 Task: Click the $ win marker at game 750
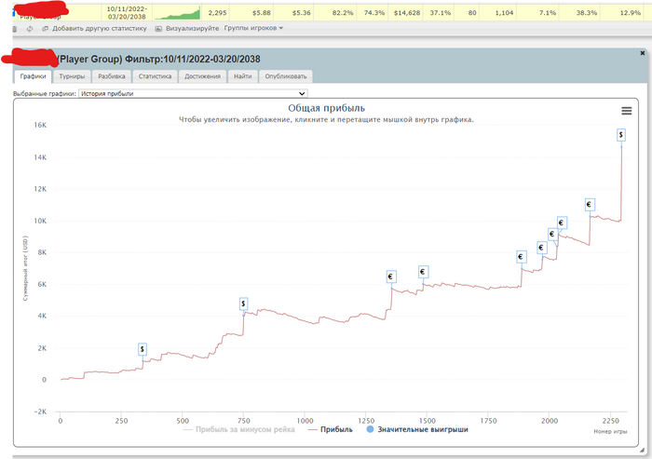pos(243,304)
